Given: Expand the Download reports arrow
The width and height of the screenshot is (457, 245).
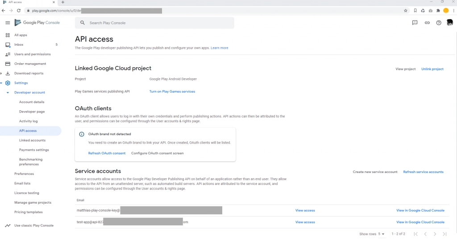Looking at the screenshot, I should click(x=1, y=73).
